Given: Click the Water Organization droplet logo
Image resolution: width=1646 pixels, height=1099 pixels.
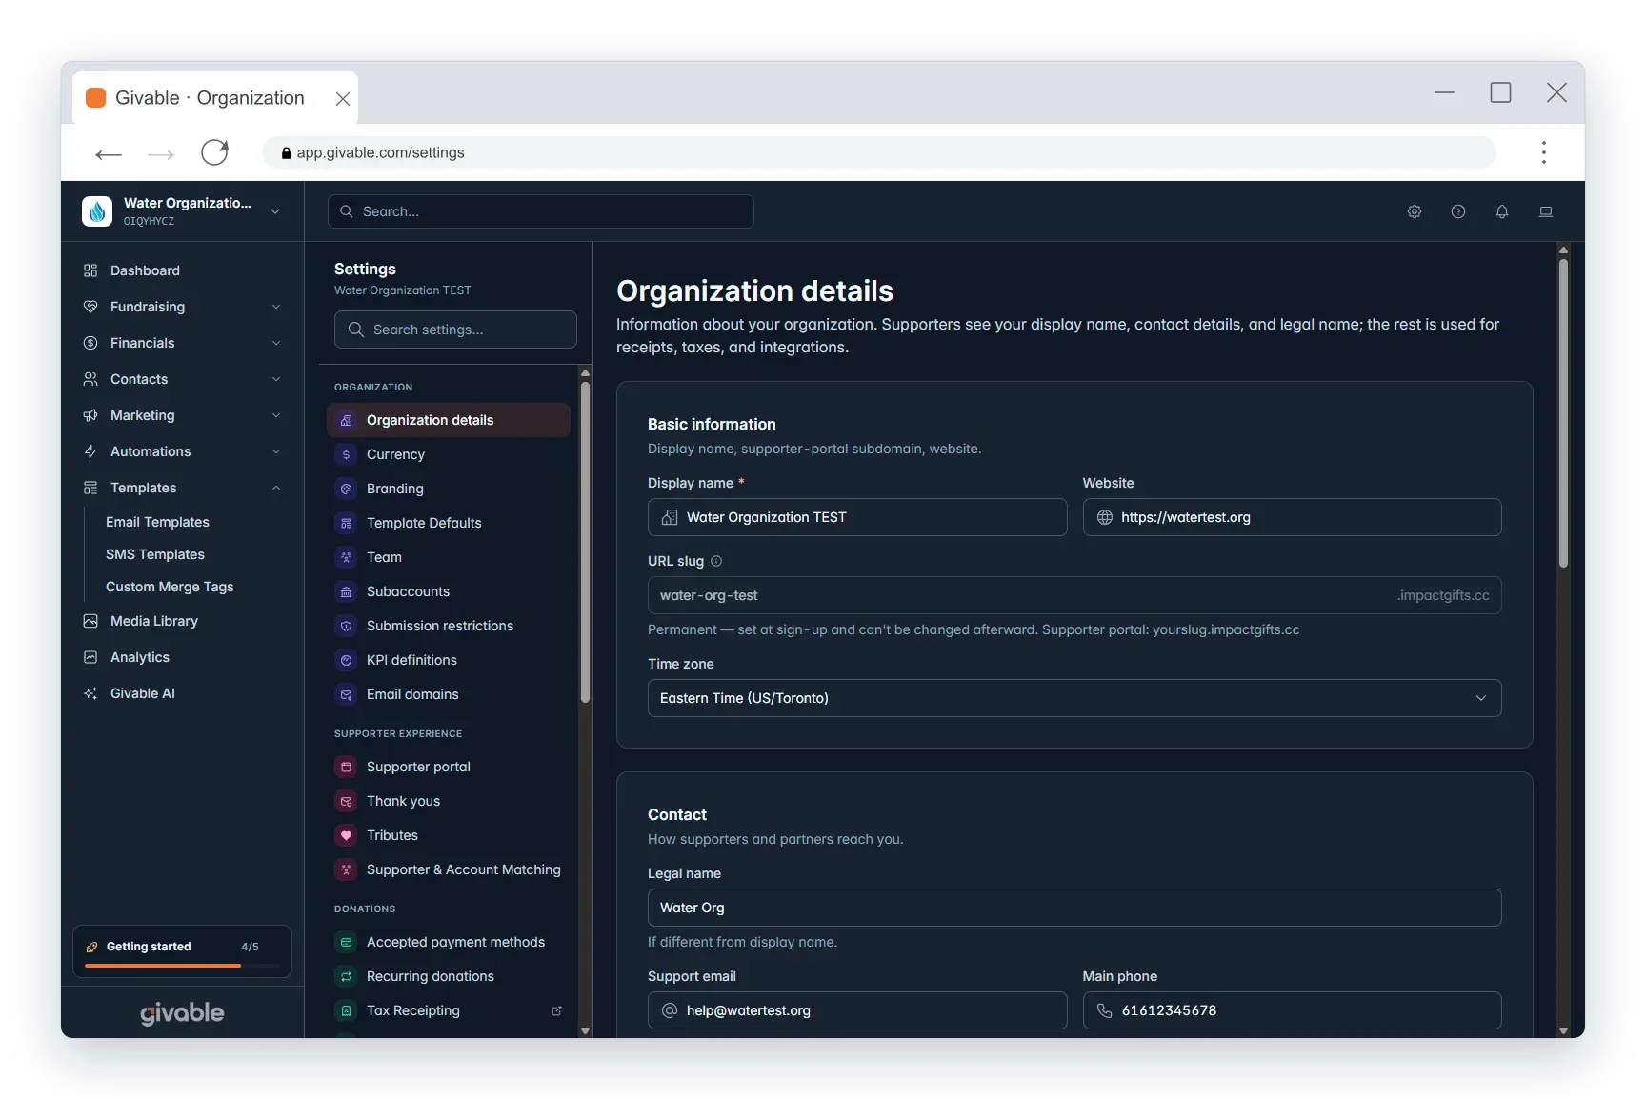Looking at the screenshot, I should [x=97, y=211].
